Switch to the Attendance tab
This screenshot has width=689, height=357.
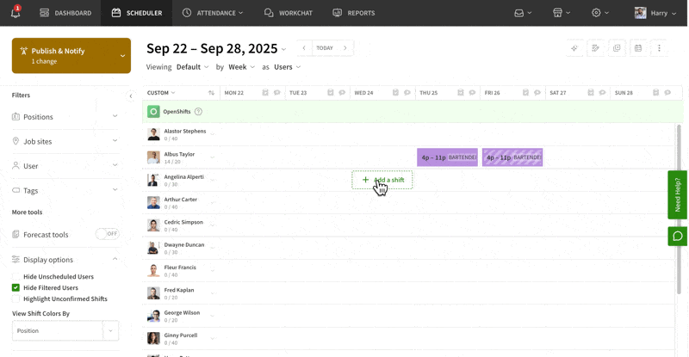(x=213, y=13)
